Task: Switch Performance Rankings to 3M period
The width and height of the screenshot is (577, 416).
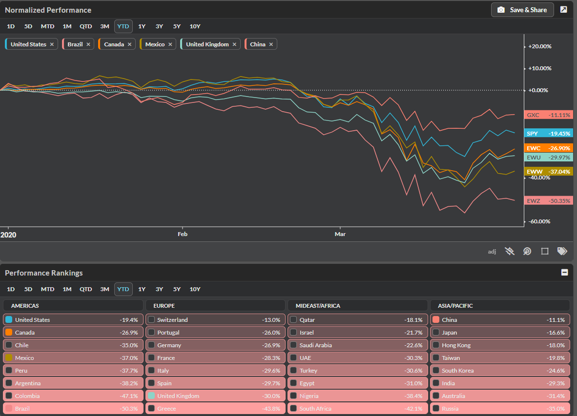Action: (104, 289)
